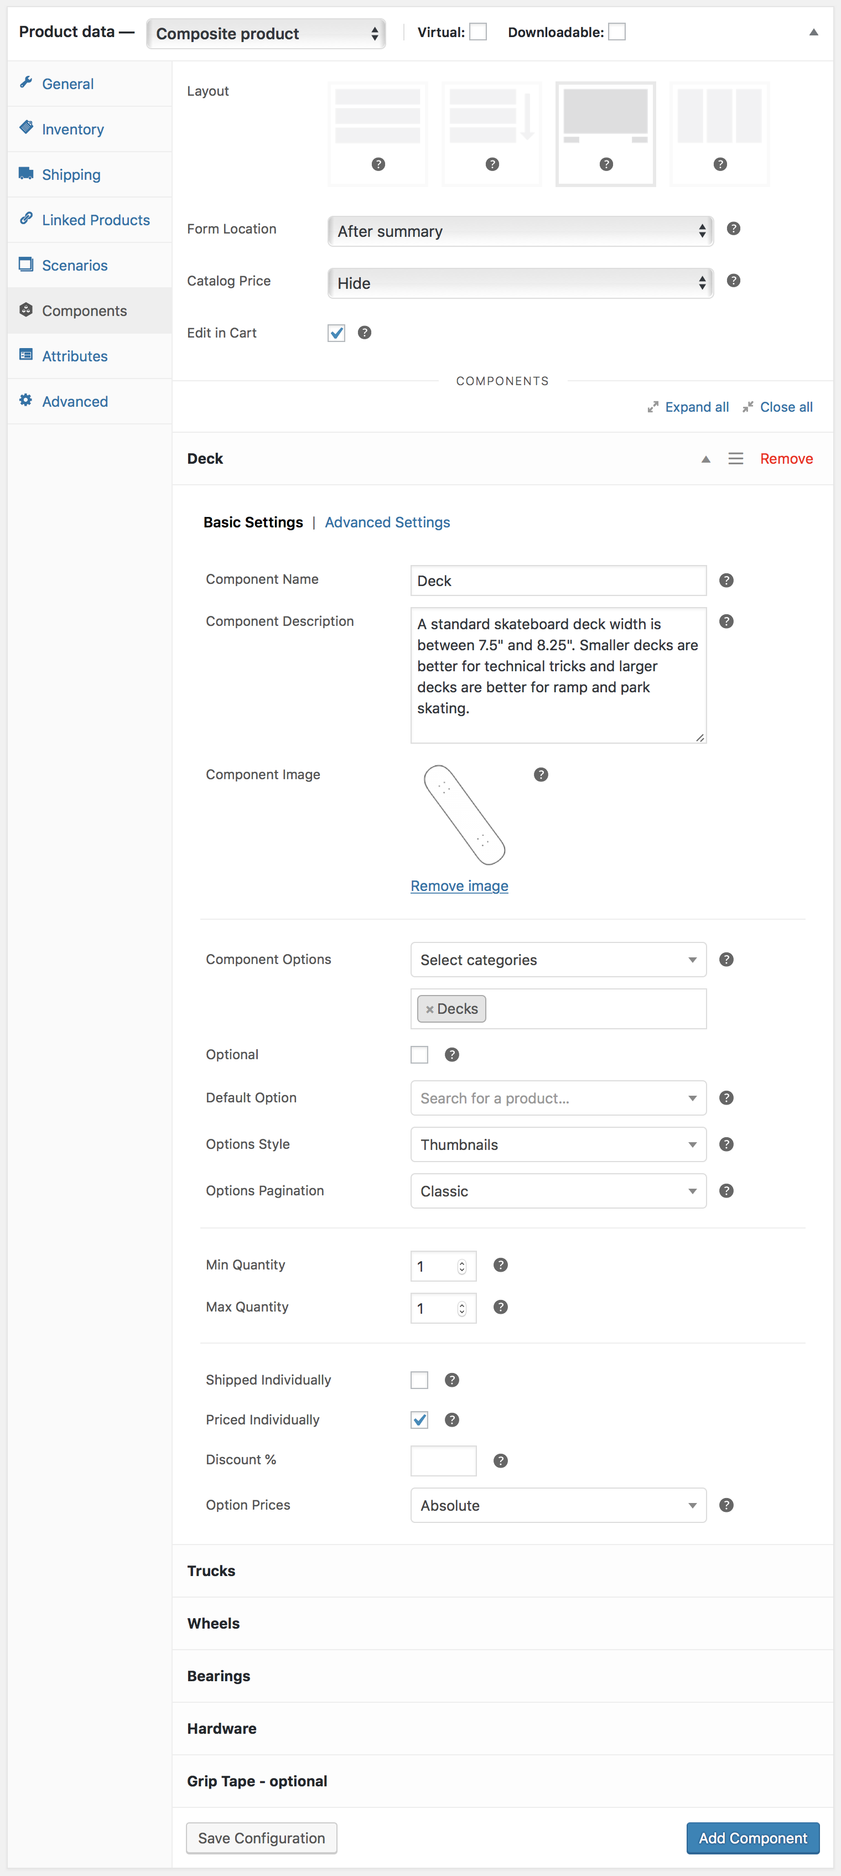Click the help icon next to Option Prices

(x=726, y=1505)
